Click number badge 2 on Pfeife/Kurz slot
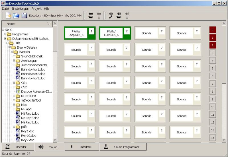This screenshot has height=157, width=228. (127, 31)
